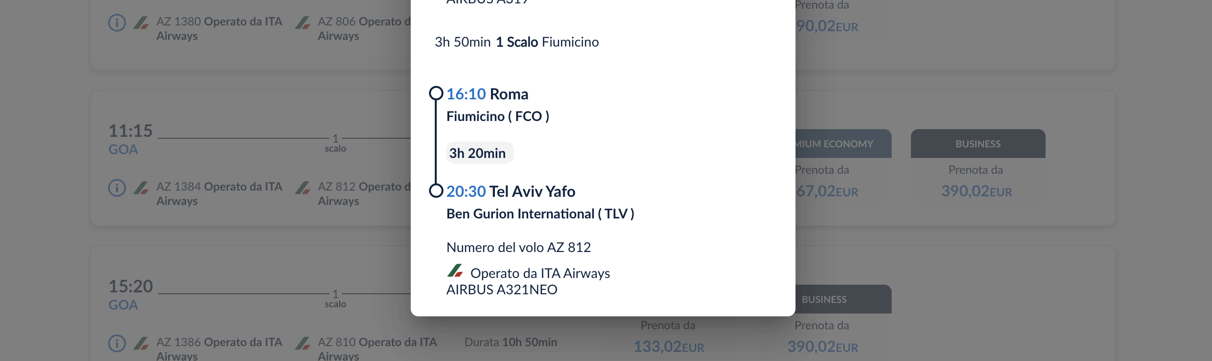Click the 20:30 Tel Aviv arrival marker

[x=436, y=191]
